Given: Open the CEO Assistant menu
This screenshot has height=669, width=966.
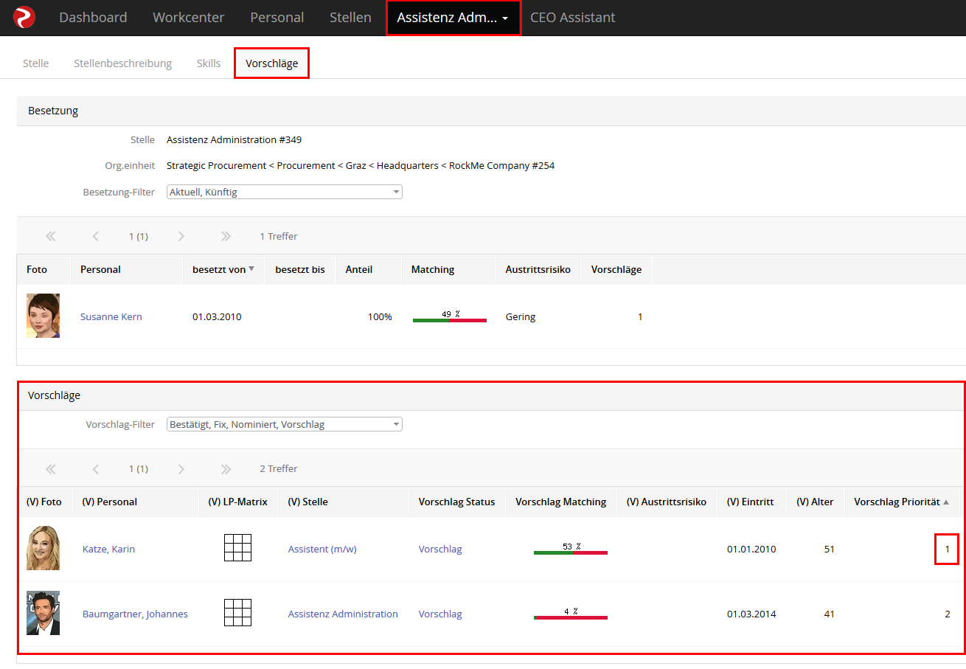Looking at the screenshot, I should [x=573, y=18].
